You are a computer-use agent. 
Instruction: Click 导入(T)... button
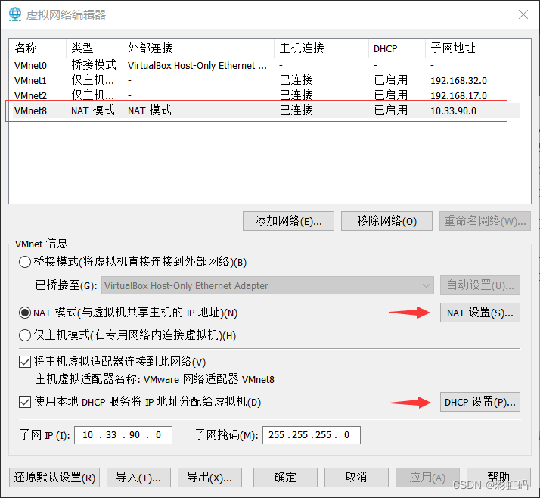pyautogui.click(x=139, y=478)
